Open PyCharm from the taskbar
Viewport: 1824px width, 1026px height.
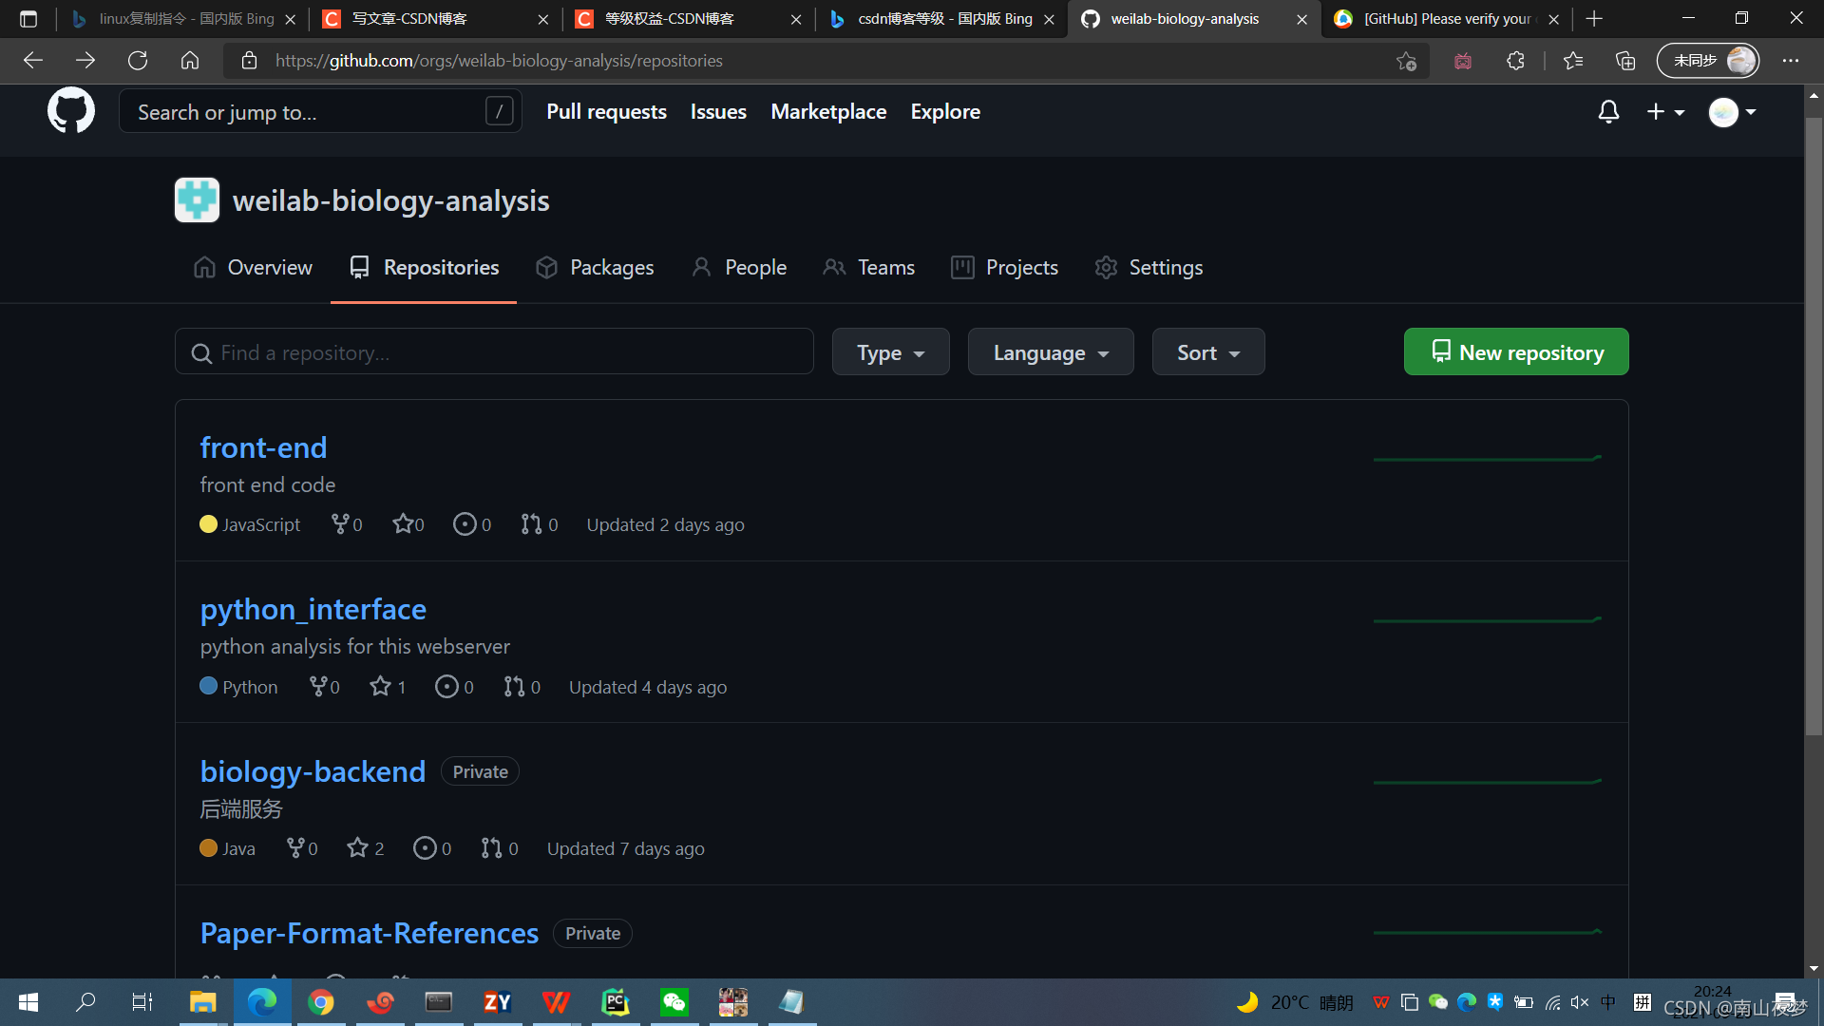point(616,1002)
